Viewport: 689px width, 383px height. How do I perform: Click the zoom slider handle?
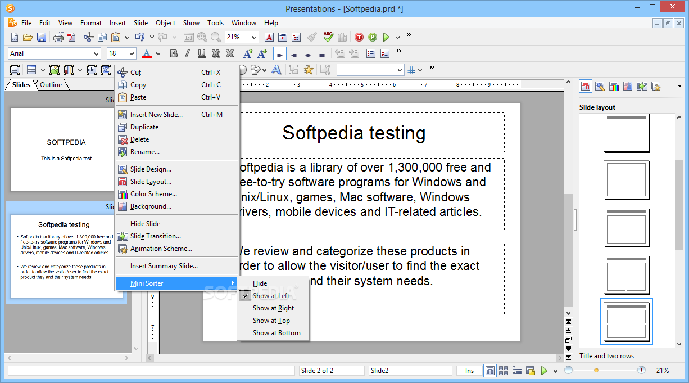[596, 370]
